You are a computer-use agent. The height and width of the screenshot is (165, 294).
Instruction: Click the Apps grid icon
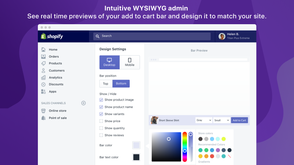(x=43, y=91)
